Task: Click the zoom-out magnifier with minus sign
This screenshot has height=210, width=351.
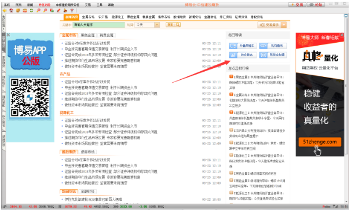Action: point(45,10)
